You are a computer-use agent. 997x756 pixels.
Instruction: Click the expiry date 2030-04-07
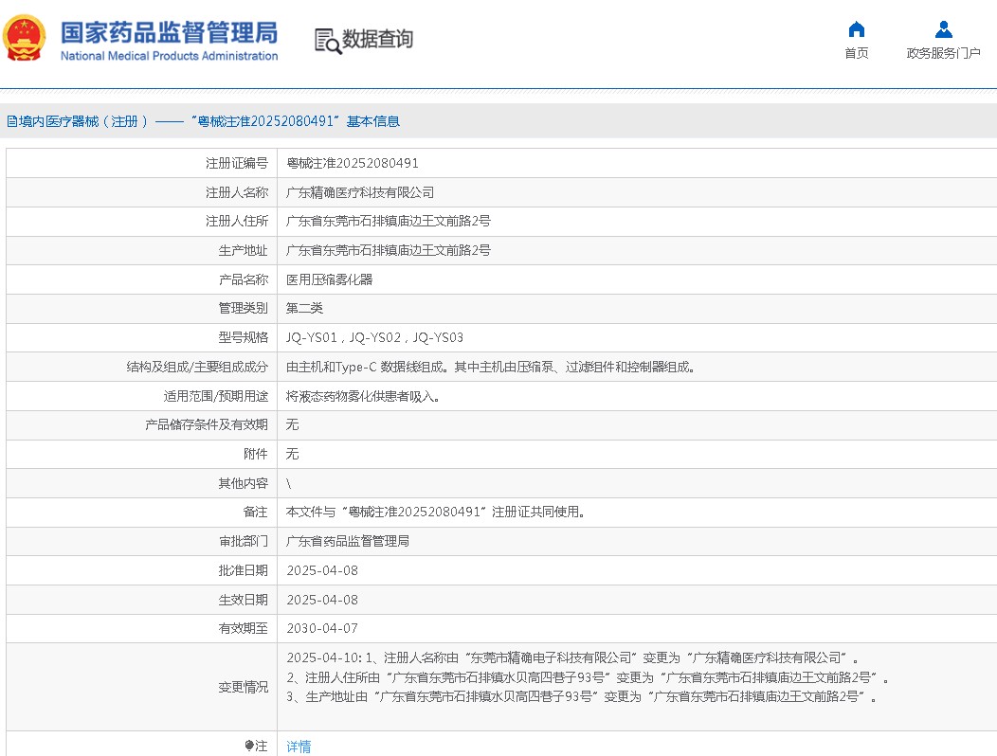pos(322,628)
